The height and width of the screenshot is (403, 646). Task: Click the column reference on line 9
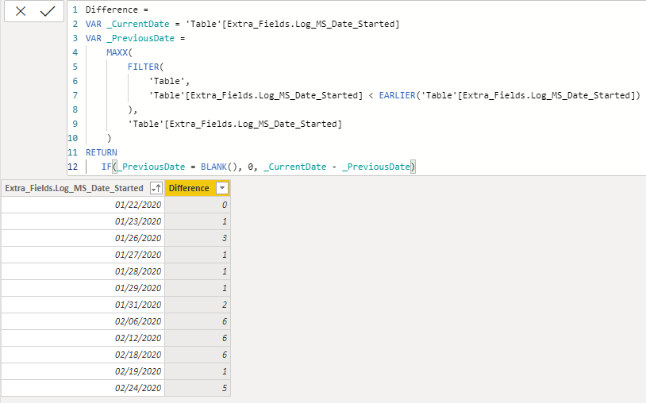point(235,124)
